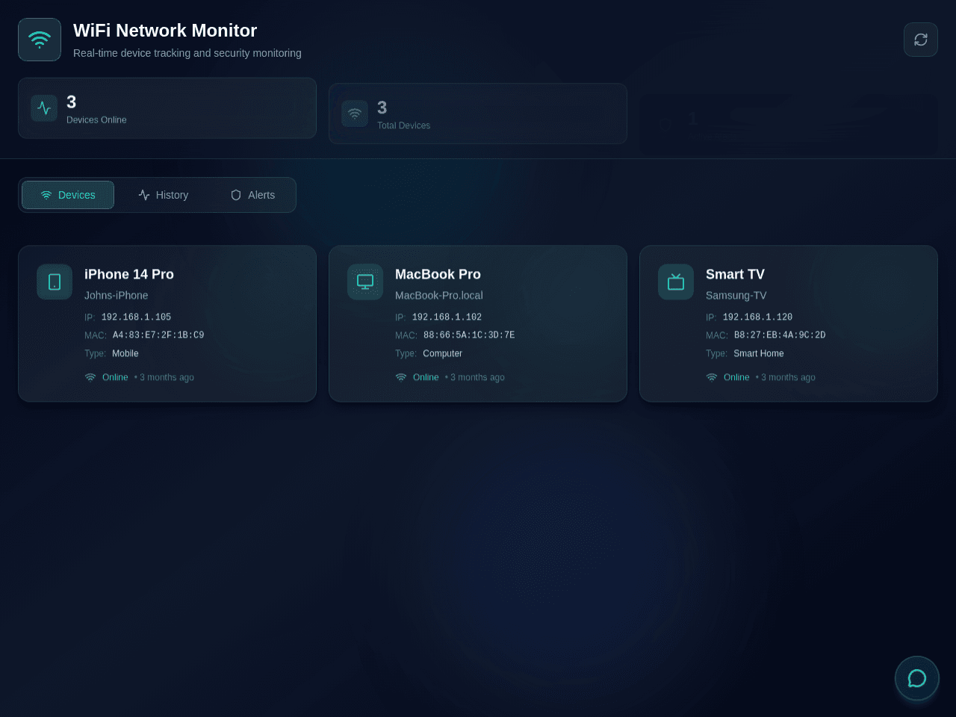Click the TV icon on Smart TV card

point(676,282)
